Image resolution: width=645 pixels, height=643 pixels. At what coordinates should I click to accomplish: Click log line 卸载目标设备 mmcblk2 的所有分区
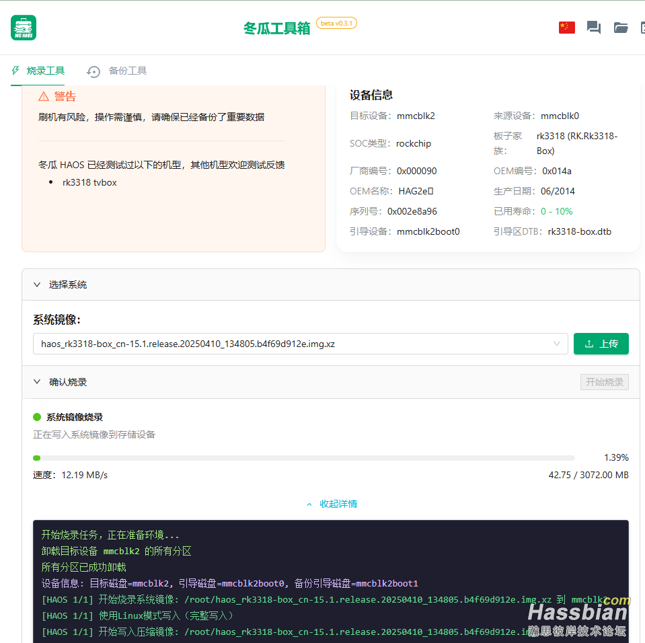click(x=116, y=552)
